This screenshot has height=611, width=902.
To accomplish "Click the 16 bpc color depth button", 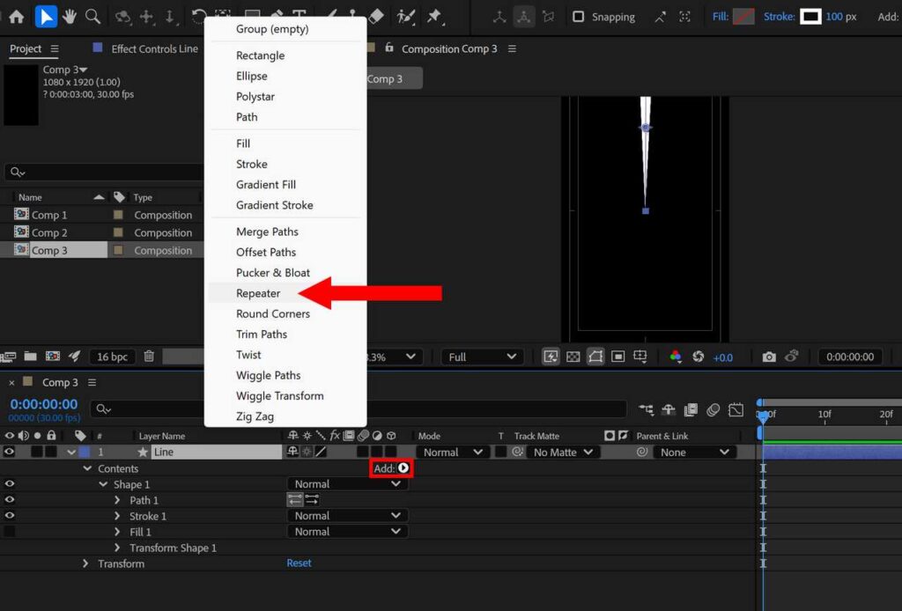I will tap(112, 357).
